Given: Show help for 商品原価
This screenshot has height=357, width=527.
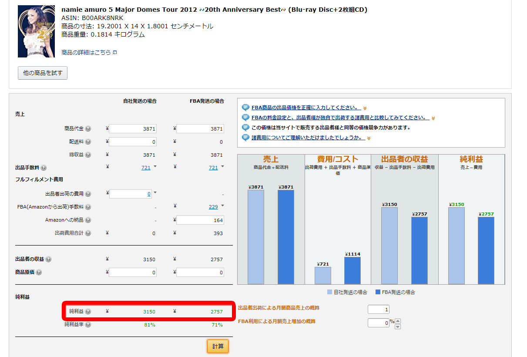Looking at the screenshot, I should [x=39, y=273].
